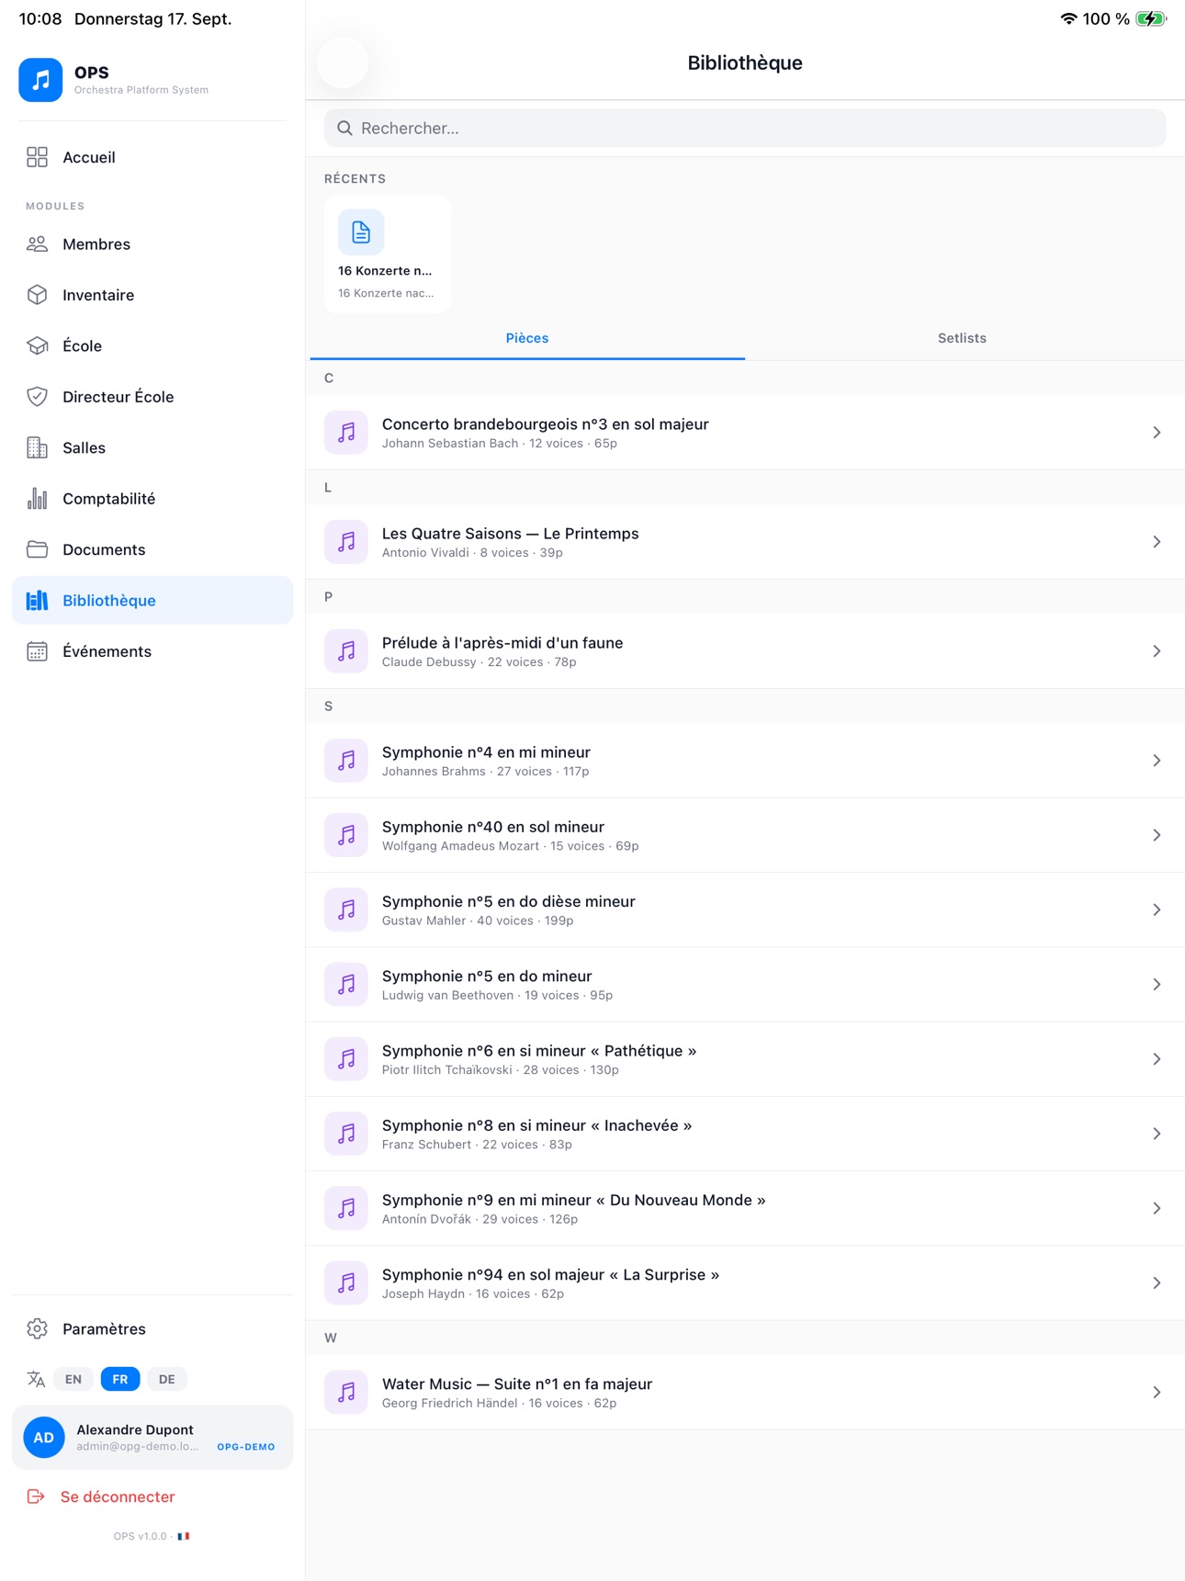This screenshot has width=1185, height=1581.
Task: Open Symphonie n°6 « Pathétique » entry
Action: (745, 1059)
